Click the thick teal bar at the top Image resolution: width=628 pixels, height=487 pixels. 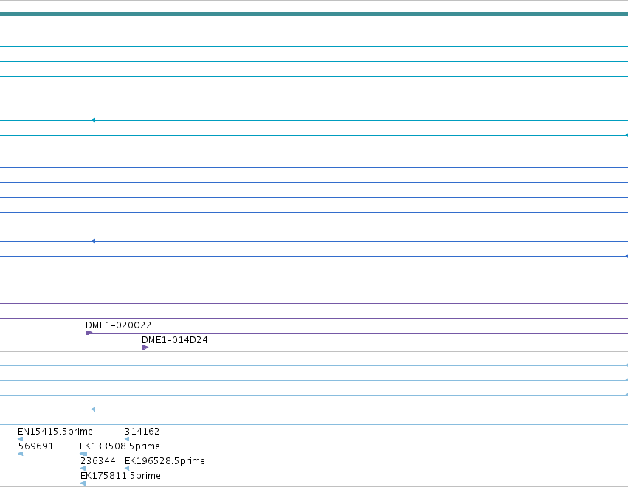point(314,14)
